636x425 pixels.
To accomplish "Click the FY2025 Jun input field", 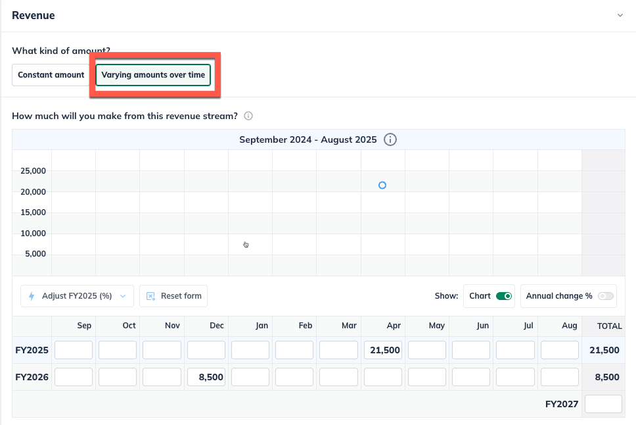I will (471, 350).
